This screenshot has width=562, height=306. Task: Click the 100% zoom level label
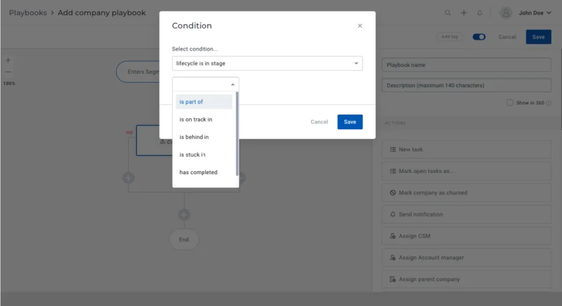click(9, 83)
